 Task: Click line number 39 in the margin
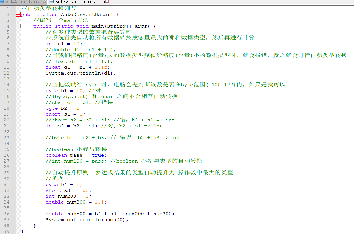point(6,231)
